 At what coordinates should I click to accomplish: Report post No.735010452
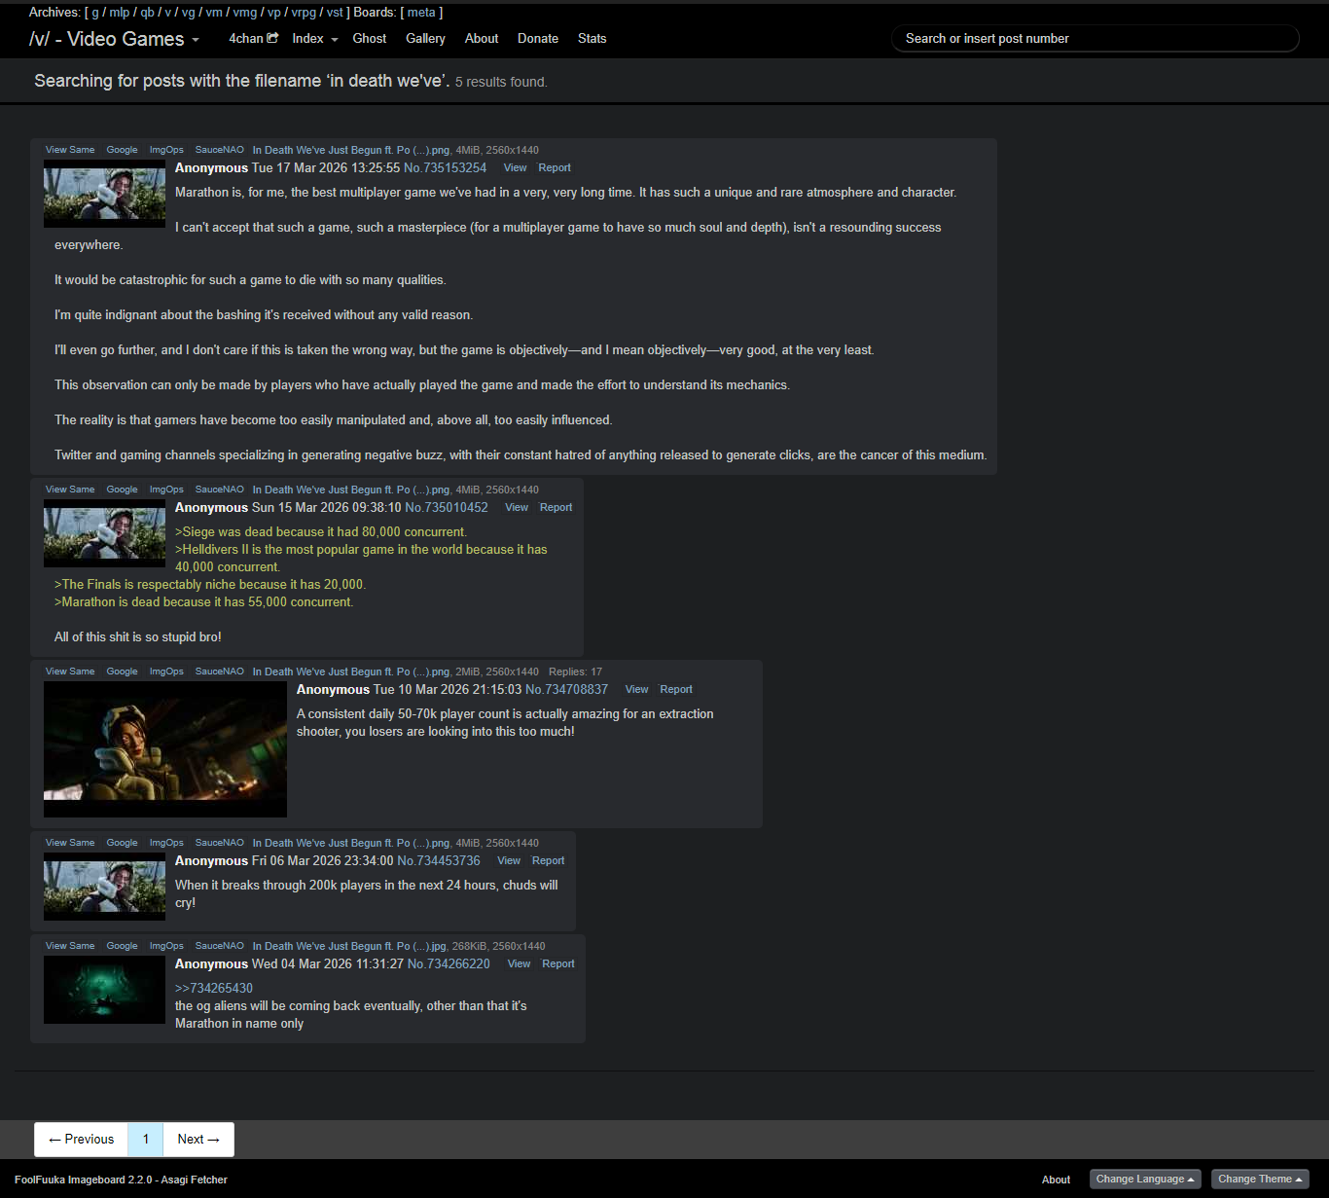[x=557, y=508]
